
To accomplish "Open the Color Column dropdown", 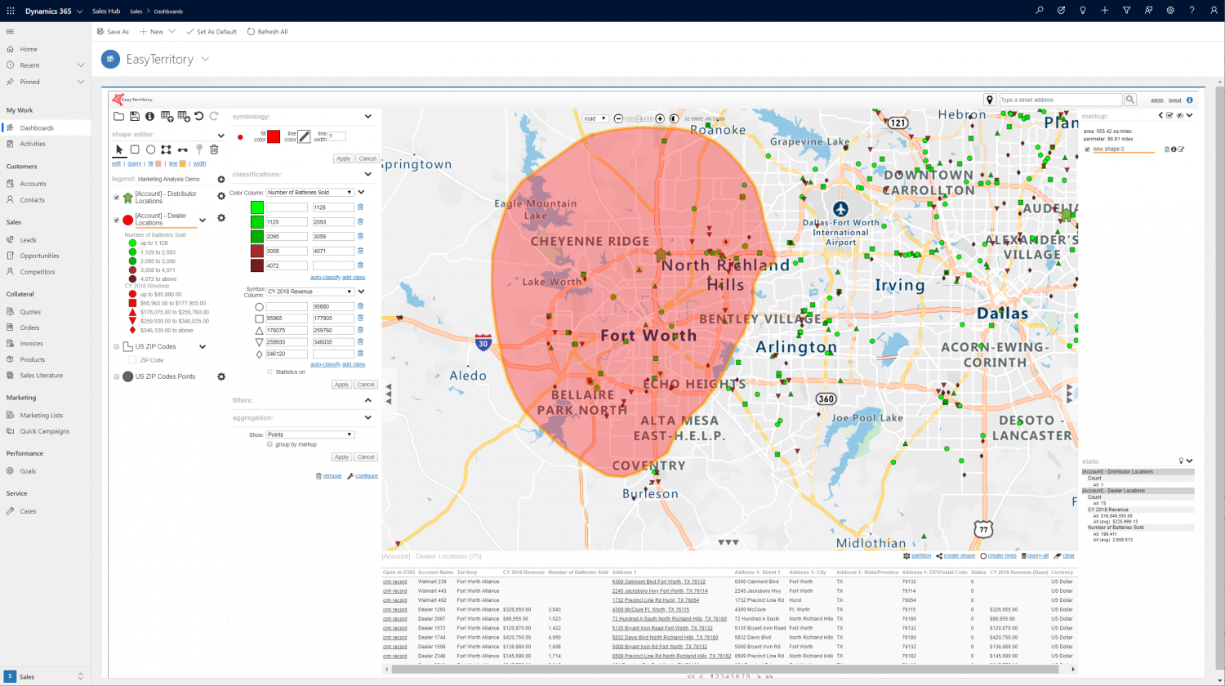I will (x=310, y=192).
